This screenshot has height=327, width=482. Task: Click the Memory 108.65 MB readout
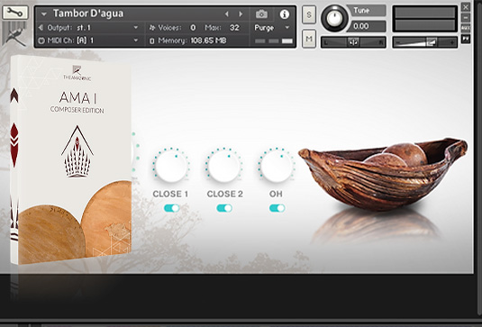187,41
